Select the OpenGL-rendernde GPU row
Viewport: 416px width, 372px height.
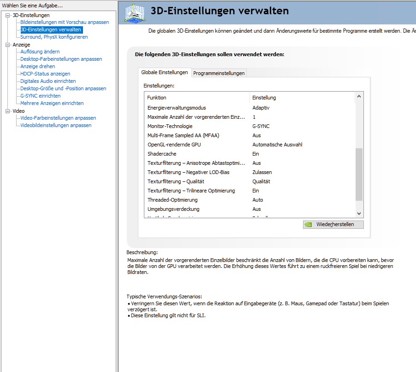250,145
